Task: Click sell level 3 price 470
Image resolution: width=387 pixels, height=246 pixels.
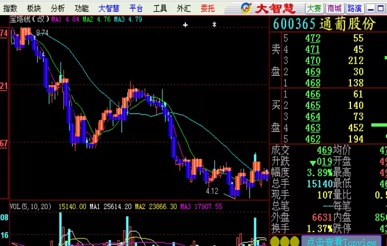Action: (x=313, y=61)
